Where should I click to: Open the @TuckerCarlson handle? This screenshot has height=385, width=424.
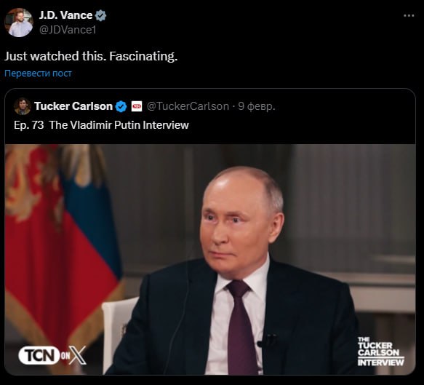[x=188, y=106]
